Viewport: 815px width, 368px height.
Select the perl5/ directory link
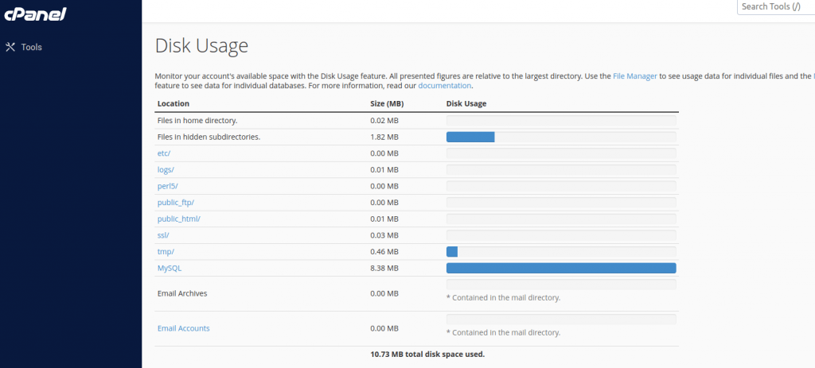[167, 186]
